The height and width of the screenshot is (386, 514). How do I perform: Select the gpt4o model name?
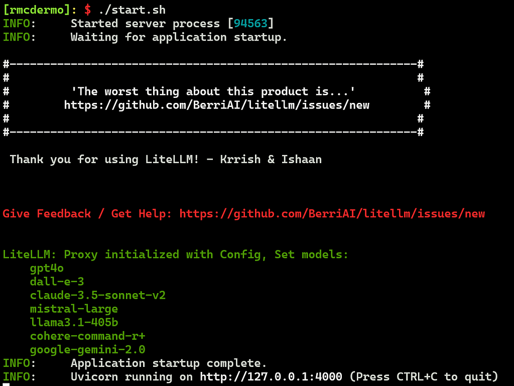pos(47,269)
